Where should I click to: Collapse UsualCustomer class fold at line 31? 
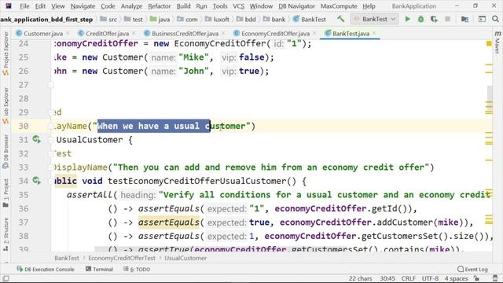[50, 140]
